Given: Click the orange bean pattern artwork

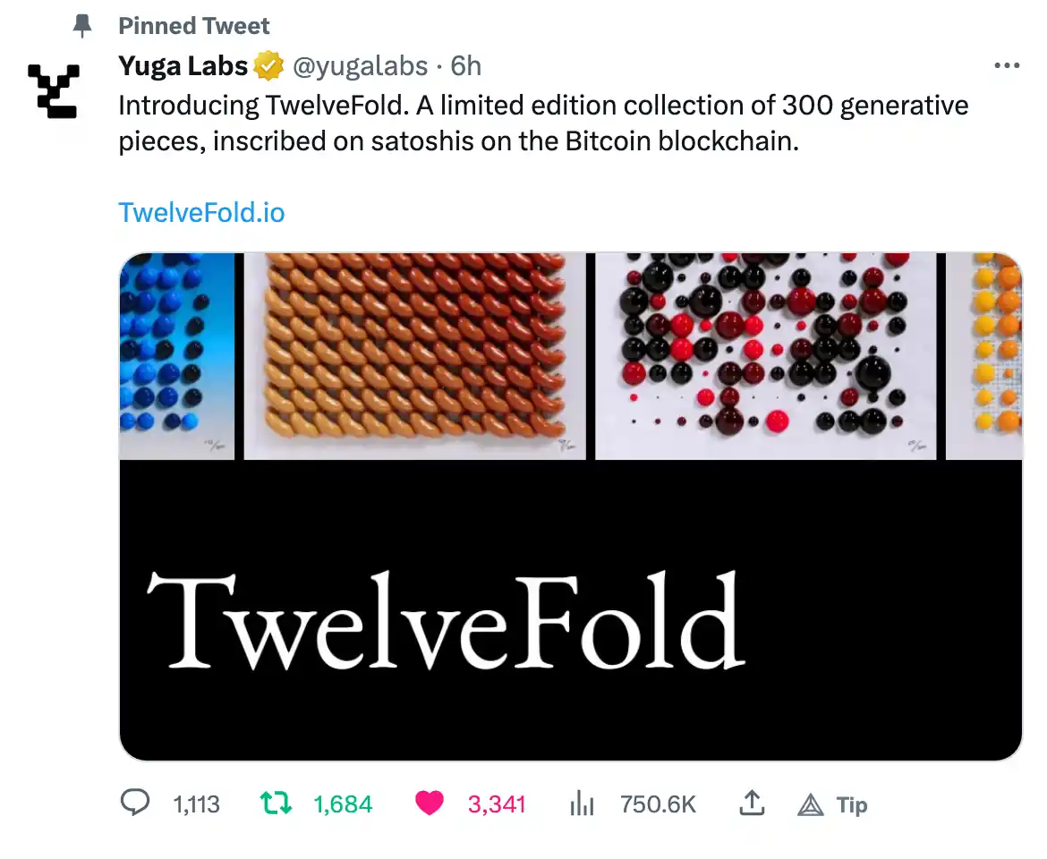Looking at the screenshot, I should click(414, 355).
